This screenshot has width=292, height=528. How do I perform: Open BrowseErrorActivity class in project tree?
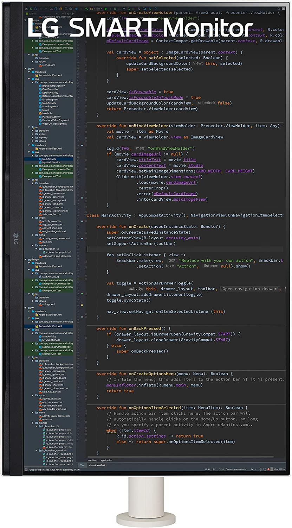pyautogui.click(x=53, y=86)
